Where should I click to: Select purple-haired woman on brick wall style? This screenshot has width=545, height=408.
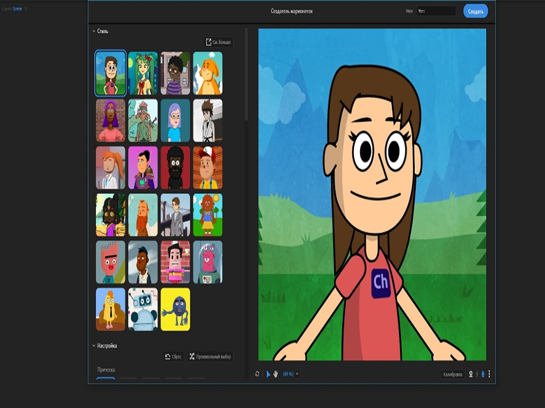pyautogui.click(x=111, y=120)
